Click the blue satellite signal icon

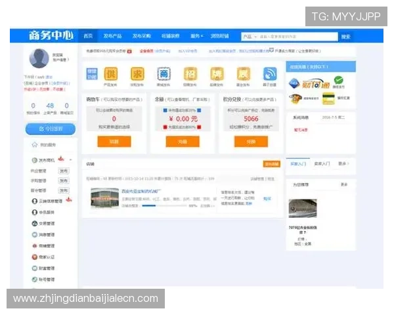coord(270,74)
